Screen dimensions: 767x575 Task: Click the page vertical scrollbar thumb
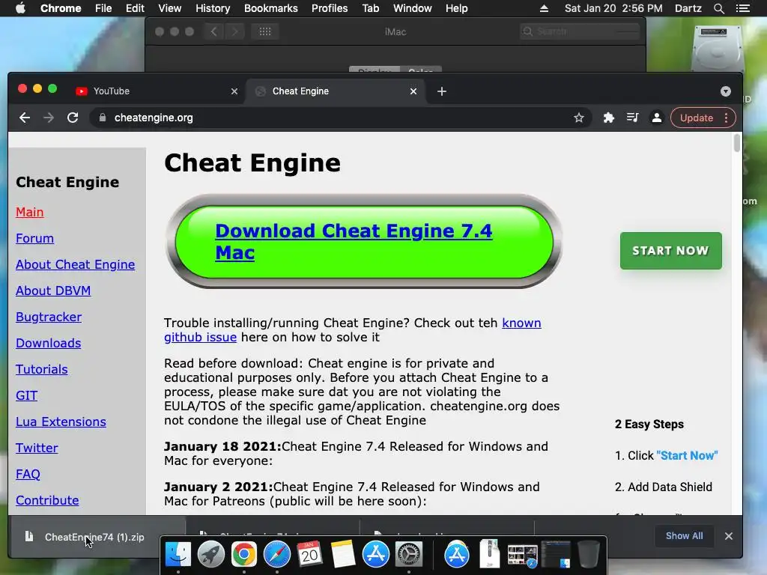click(x=737, y=143)
